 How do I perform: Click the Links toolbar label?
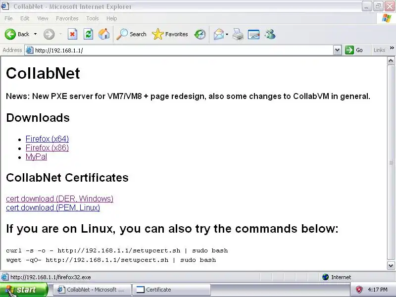coord(379,50)
